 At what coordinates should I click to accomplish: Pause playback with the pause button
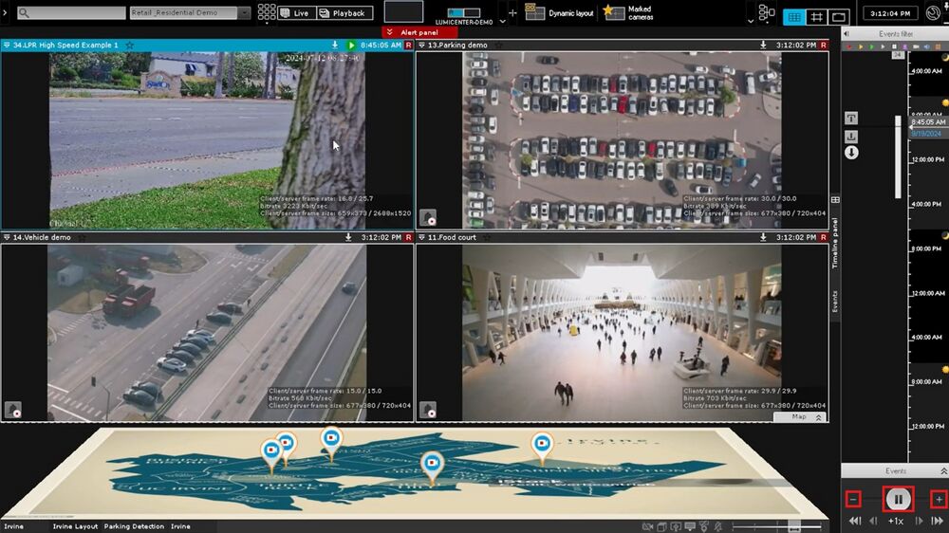[898, 499]
